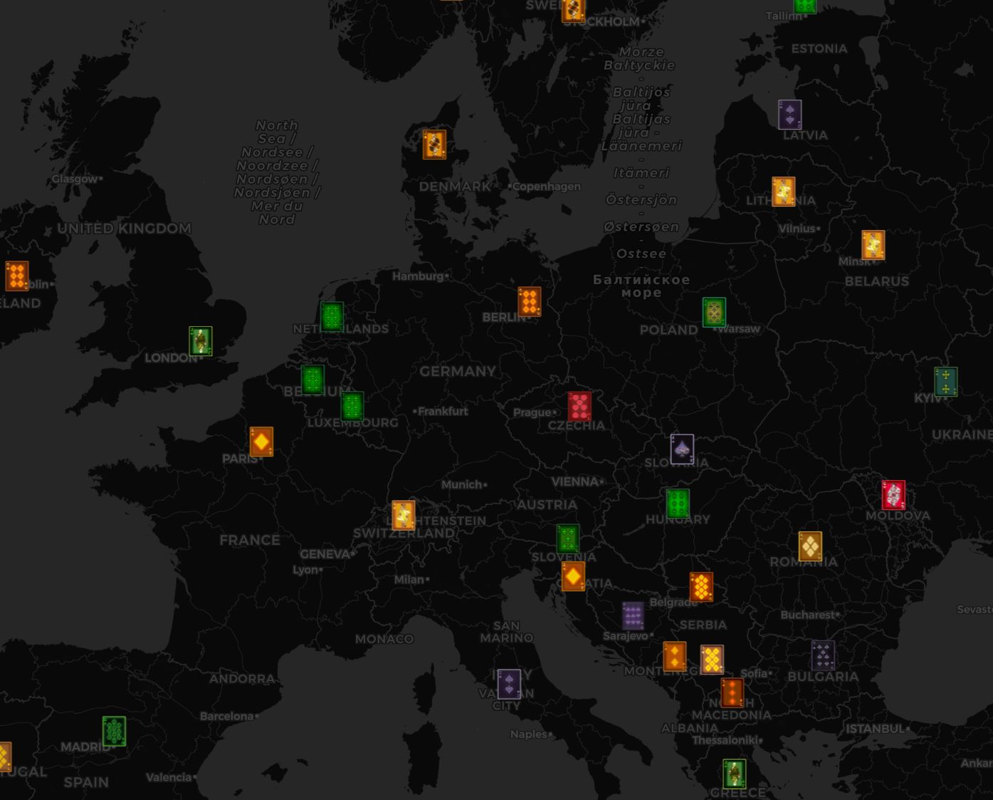The image size is (993, 800).
Task: Click the green card on Luxembourg
Action: point(352,406)
